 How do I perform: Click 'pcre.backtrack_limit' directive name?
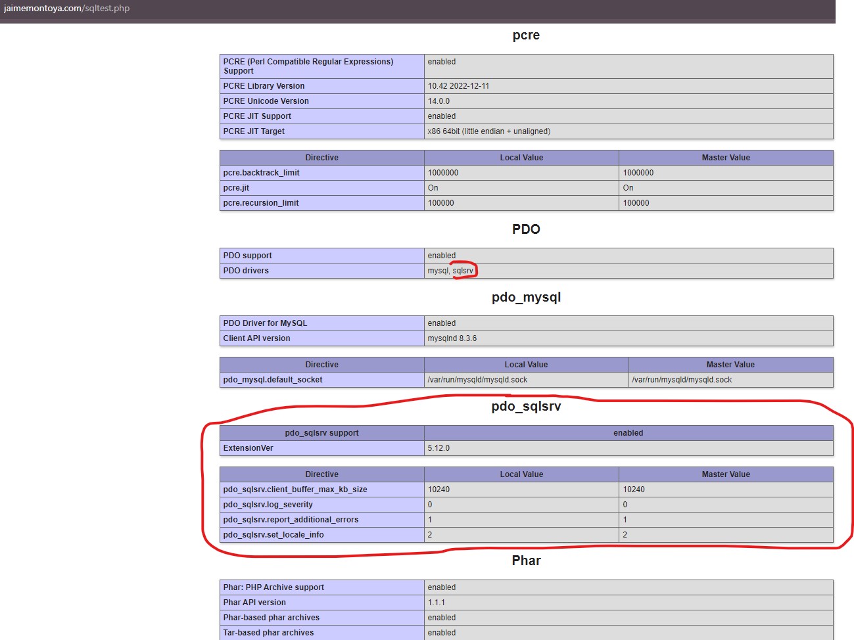pos(261,173)
